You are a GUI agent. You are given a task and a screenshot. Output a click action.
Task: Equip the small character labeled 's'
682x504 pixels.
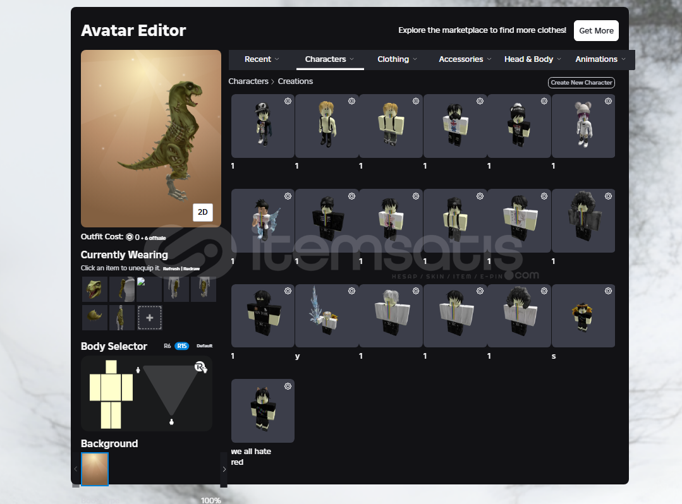pos(583,316)
